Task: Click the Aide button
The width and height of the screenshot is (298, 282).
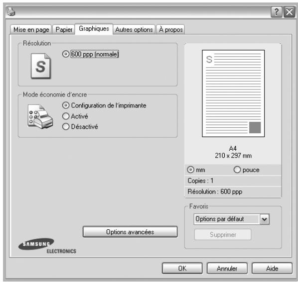Action: tap(272, 269)
